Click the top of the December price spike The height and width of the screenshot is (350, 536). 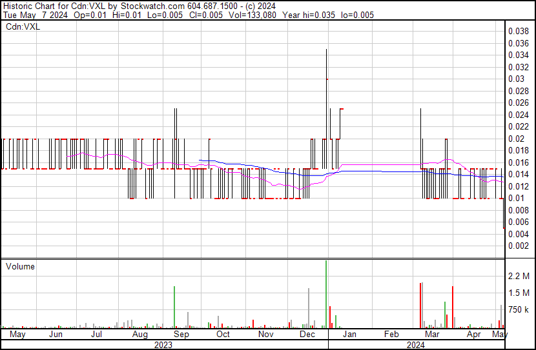(x=326, y=50)
